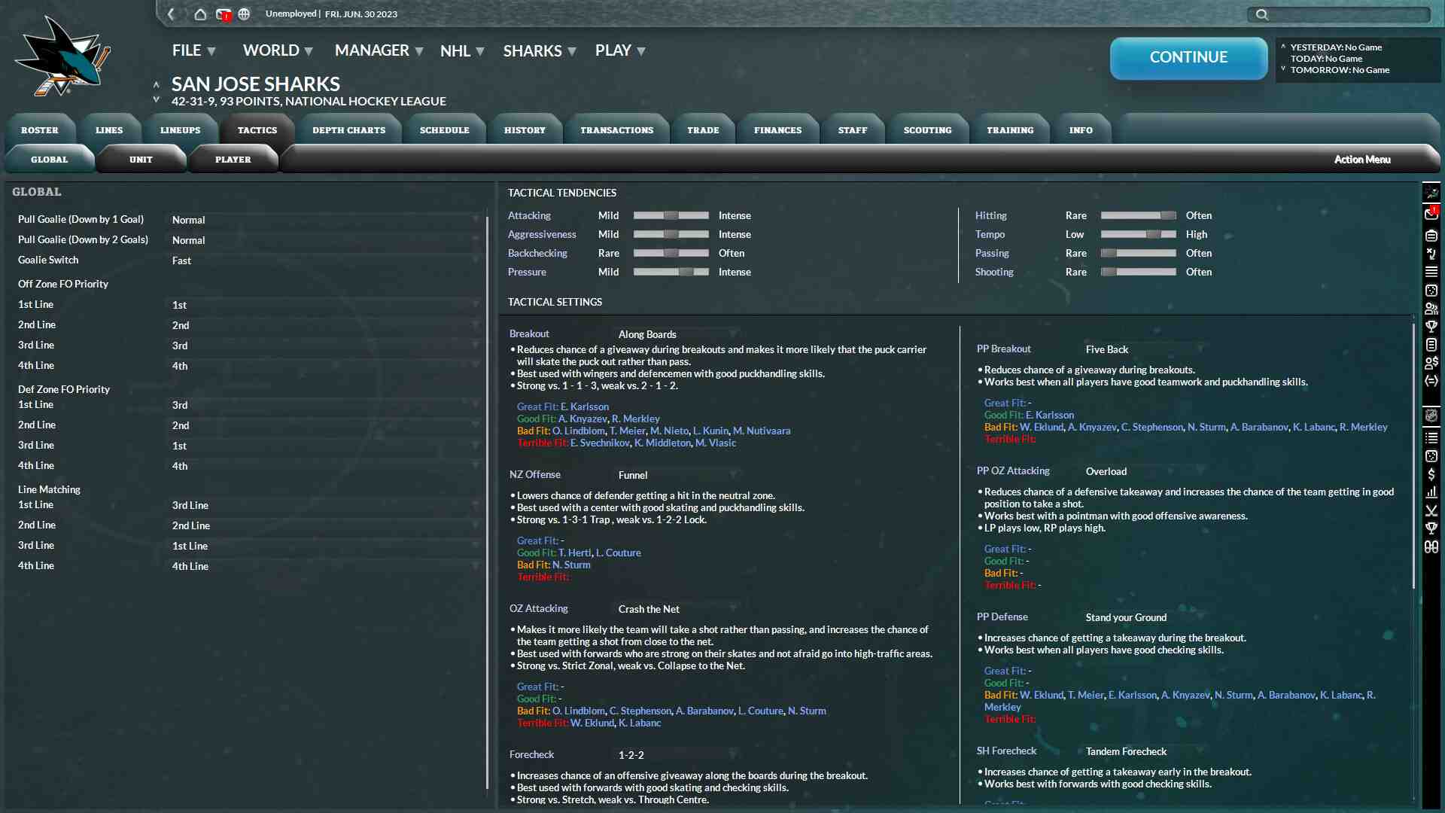Adjust the Shooting tendency slider

1138,272
